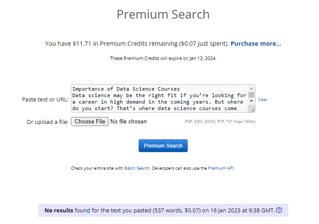
Task: Click the credits expiry date notice
Action: pyautogui.click(x=163, y=58)
